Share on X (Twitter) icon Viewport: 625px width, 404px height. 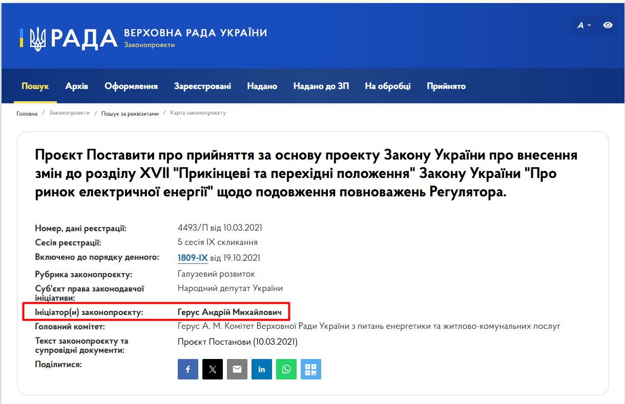pyautogui.click(x=213, y=369)
